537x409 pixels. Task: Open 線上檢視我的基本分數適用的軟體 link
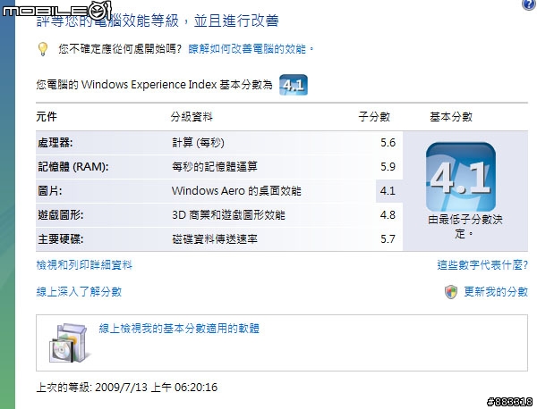pyautogui.click(x=179, y=329)
